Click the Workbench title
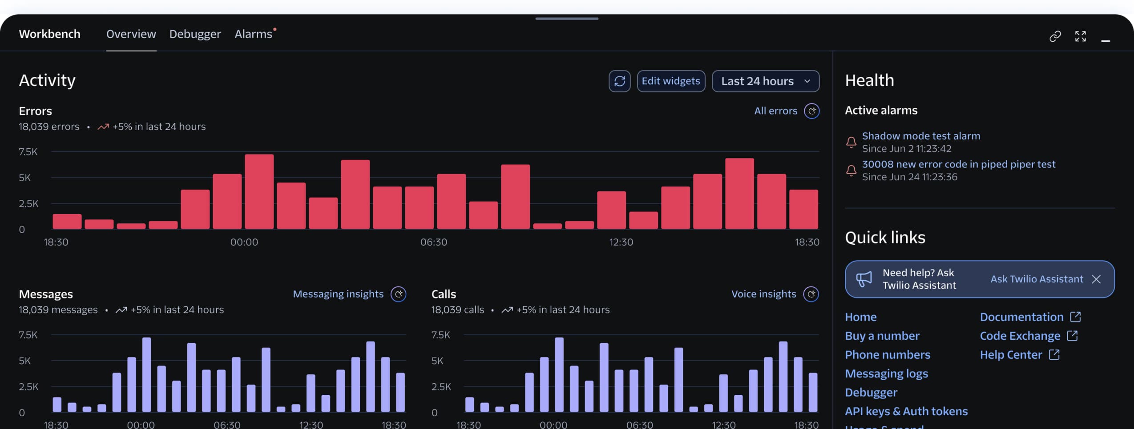This screenshot has width=1134, height=429. (x=49, y=34)
